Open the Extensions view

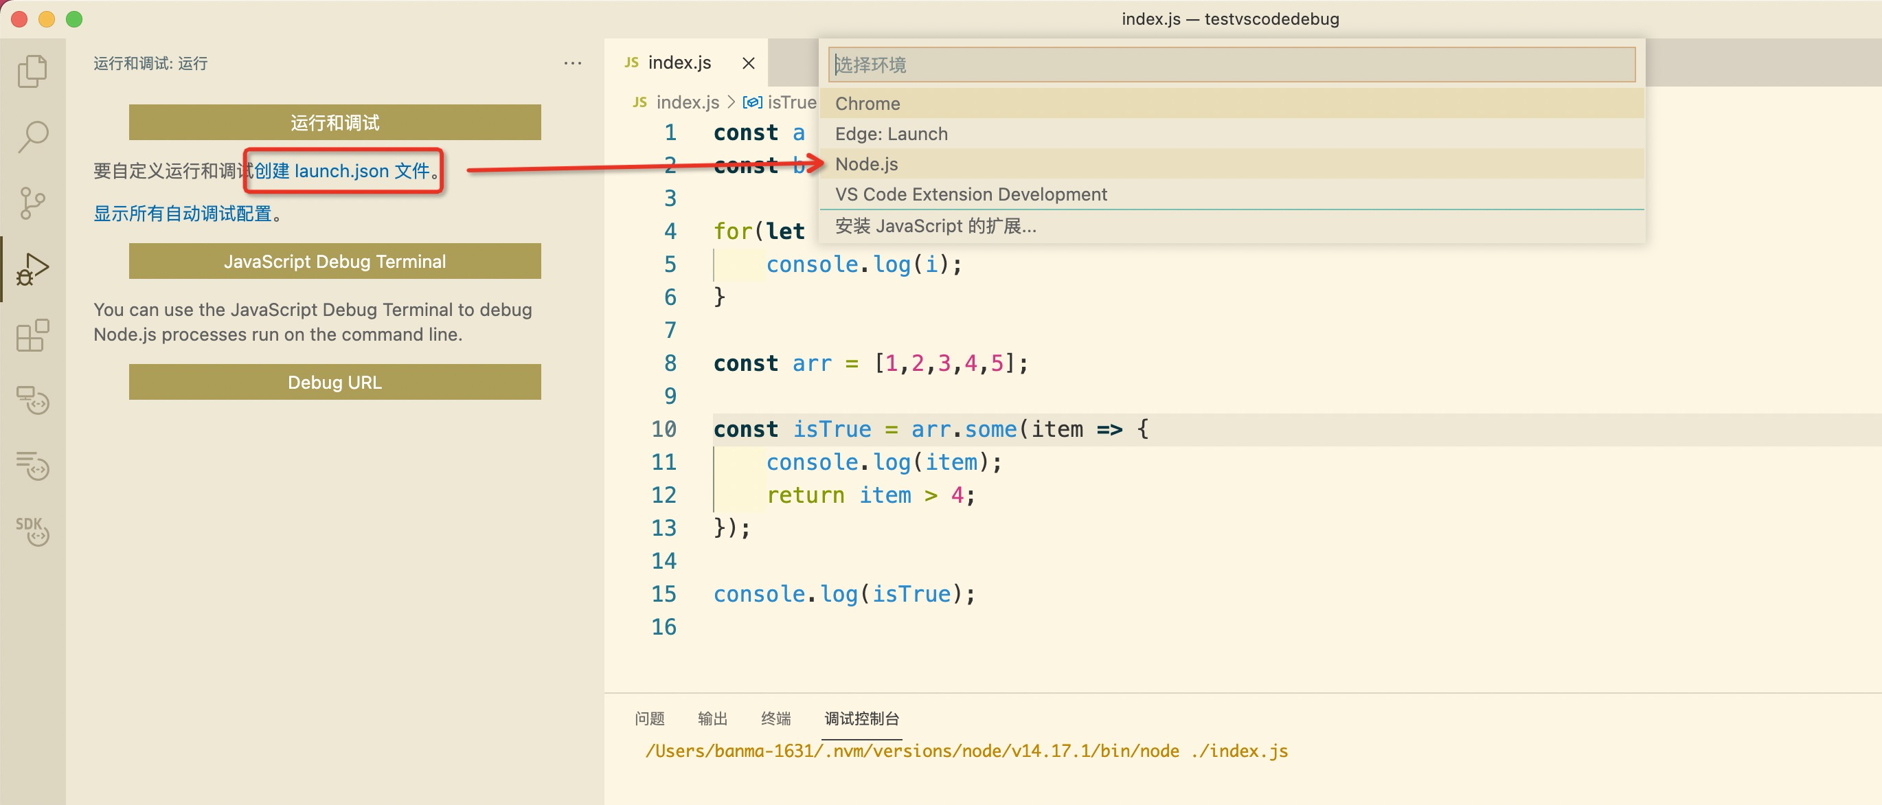pyautogui.click(x=32, y=335)
